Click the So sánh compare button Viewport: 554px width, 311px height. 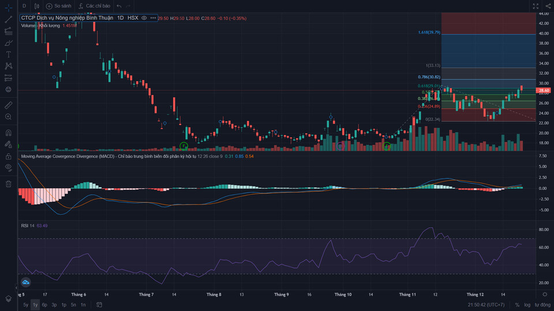click(58, 6)
